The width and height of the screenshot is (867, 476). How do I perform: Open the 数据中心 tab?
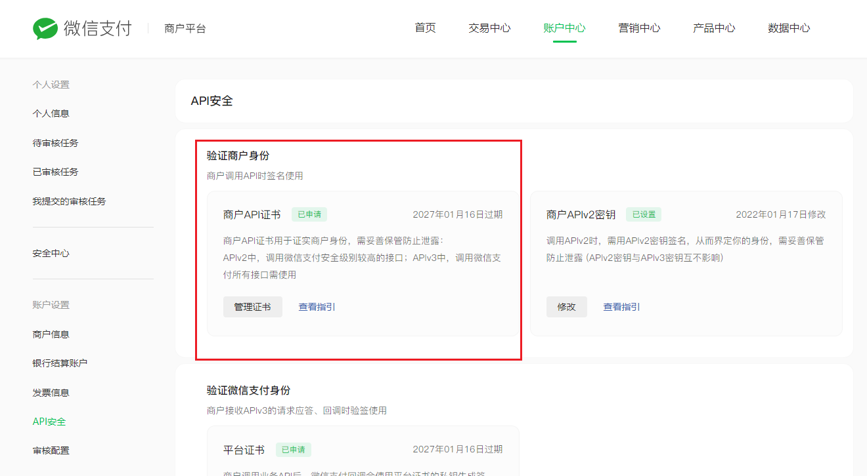click(789, 28)
